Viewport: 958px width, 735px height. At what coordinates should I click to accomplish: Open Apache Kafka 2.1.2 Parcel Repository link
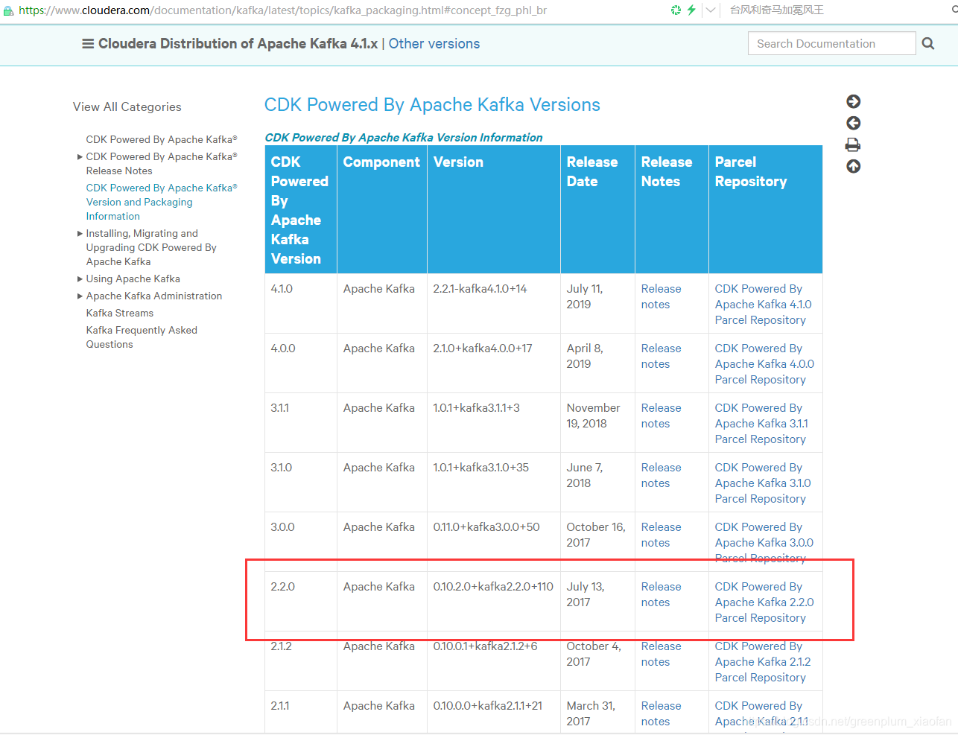click(x=763, y=662)
